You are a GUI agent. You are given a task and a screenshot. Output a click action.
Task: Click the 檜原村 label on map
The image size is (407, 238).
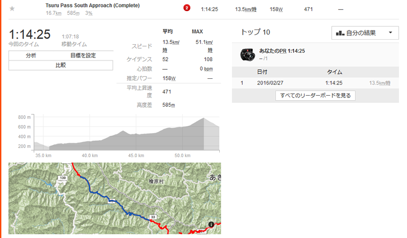click(x=156, y=182)
